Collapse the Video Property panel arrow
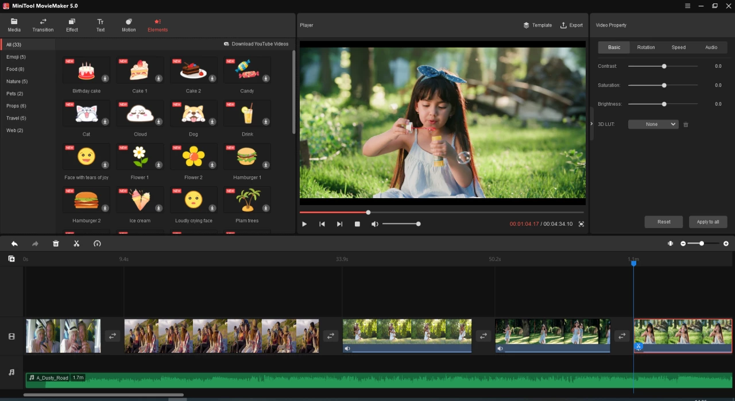 point(591,124)
